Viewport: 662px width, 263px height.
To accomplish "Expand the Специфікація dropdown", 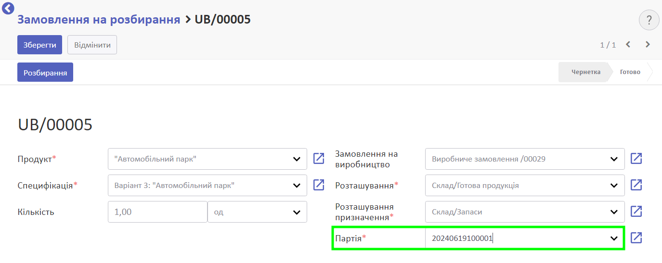I will [x=297, y=185].
